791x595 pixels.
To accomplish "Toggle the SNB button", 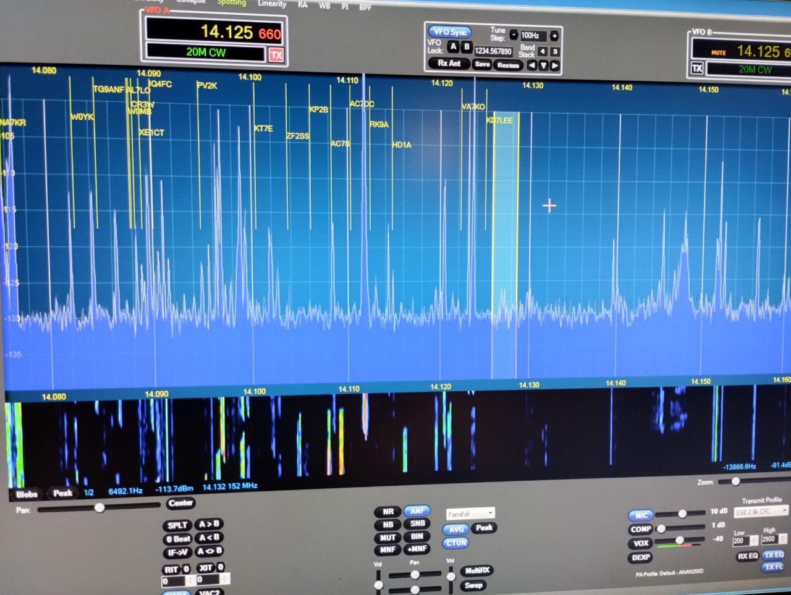I will tap(418, 523).
